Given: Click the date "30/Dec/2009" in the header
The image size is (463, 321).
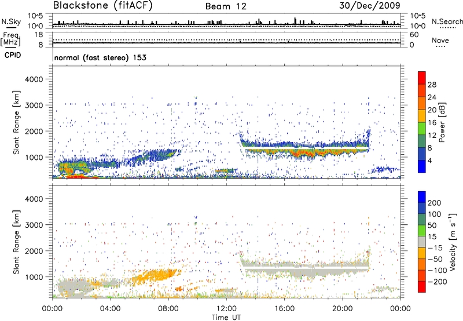Looking at the screenshot, I should point(369,5).
